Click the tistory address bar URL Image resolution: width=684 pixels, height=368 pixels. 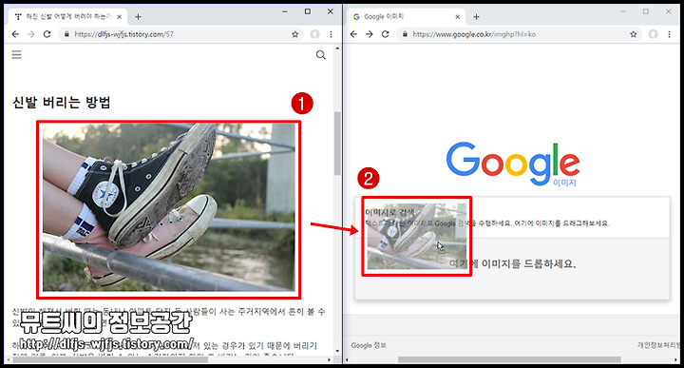pos(123,34)
